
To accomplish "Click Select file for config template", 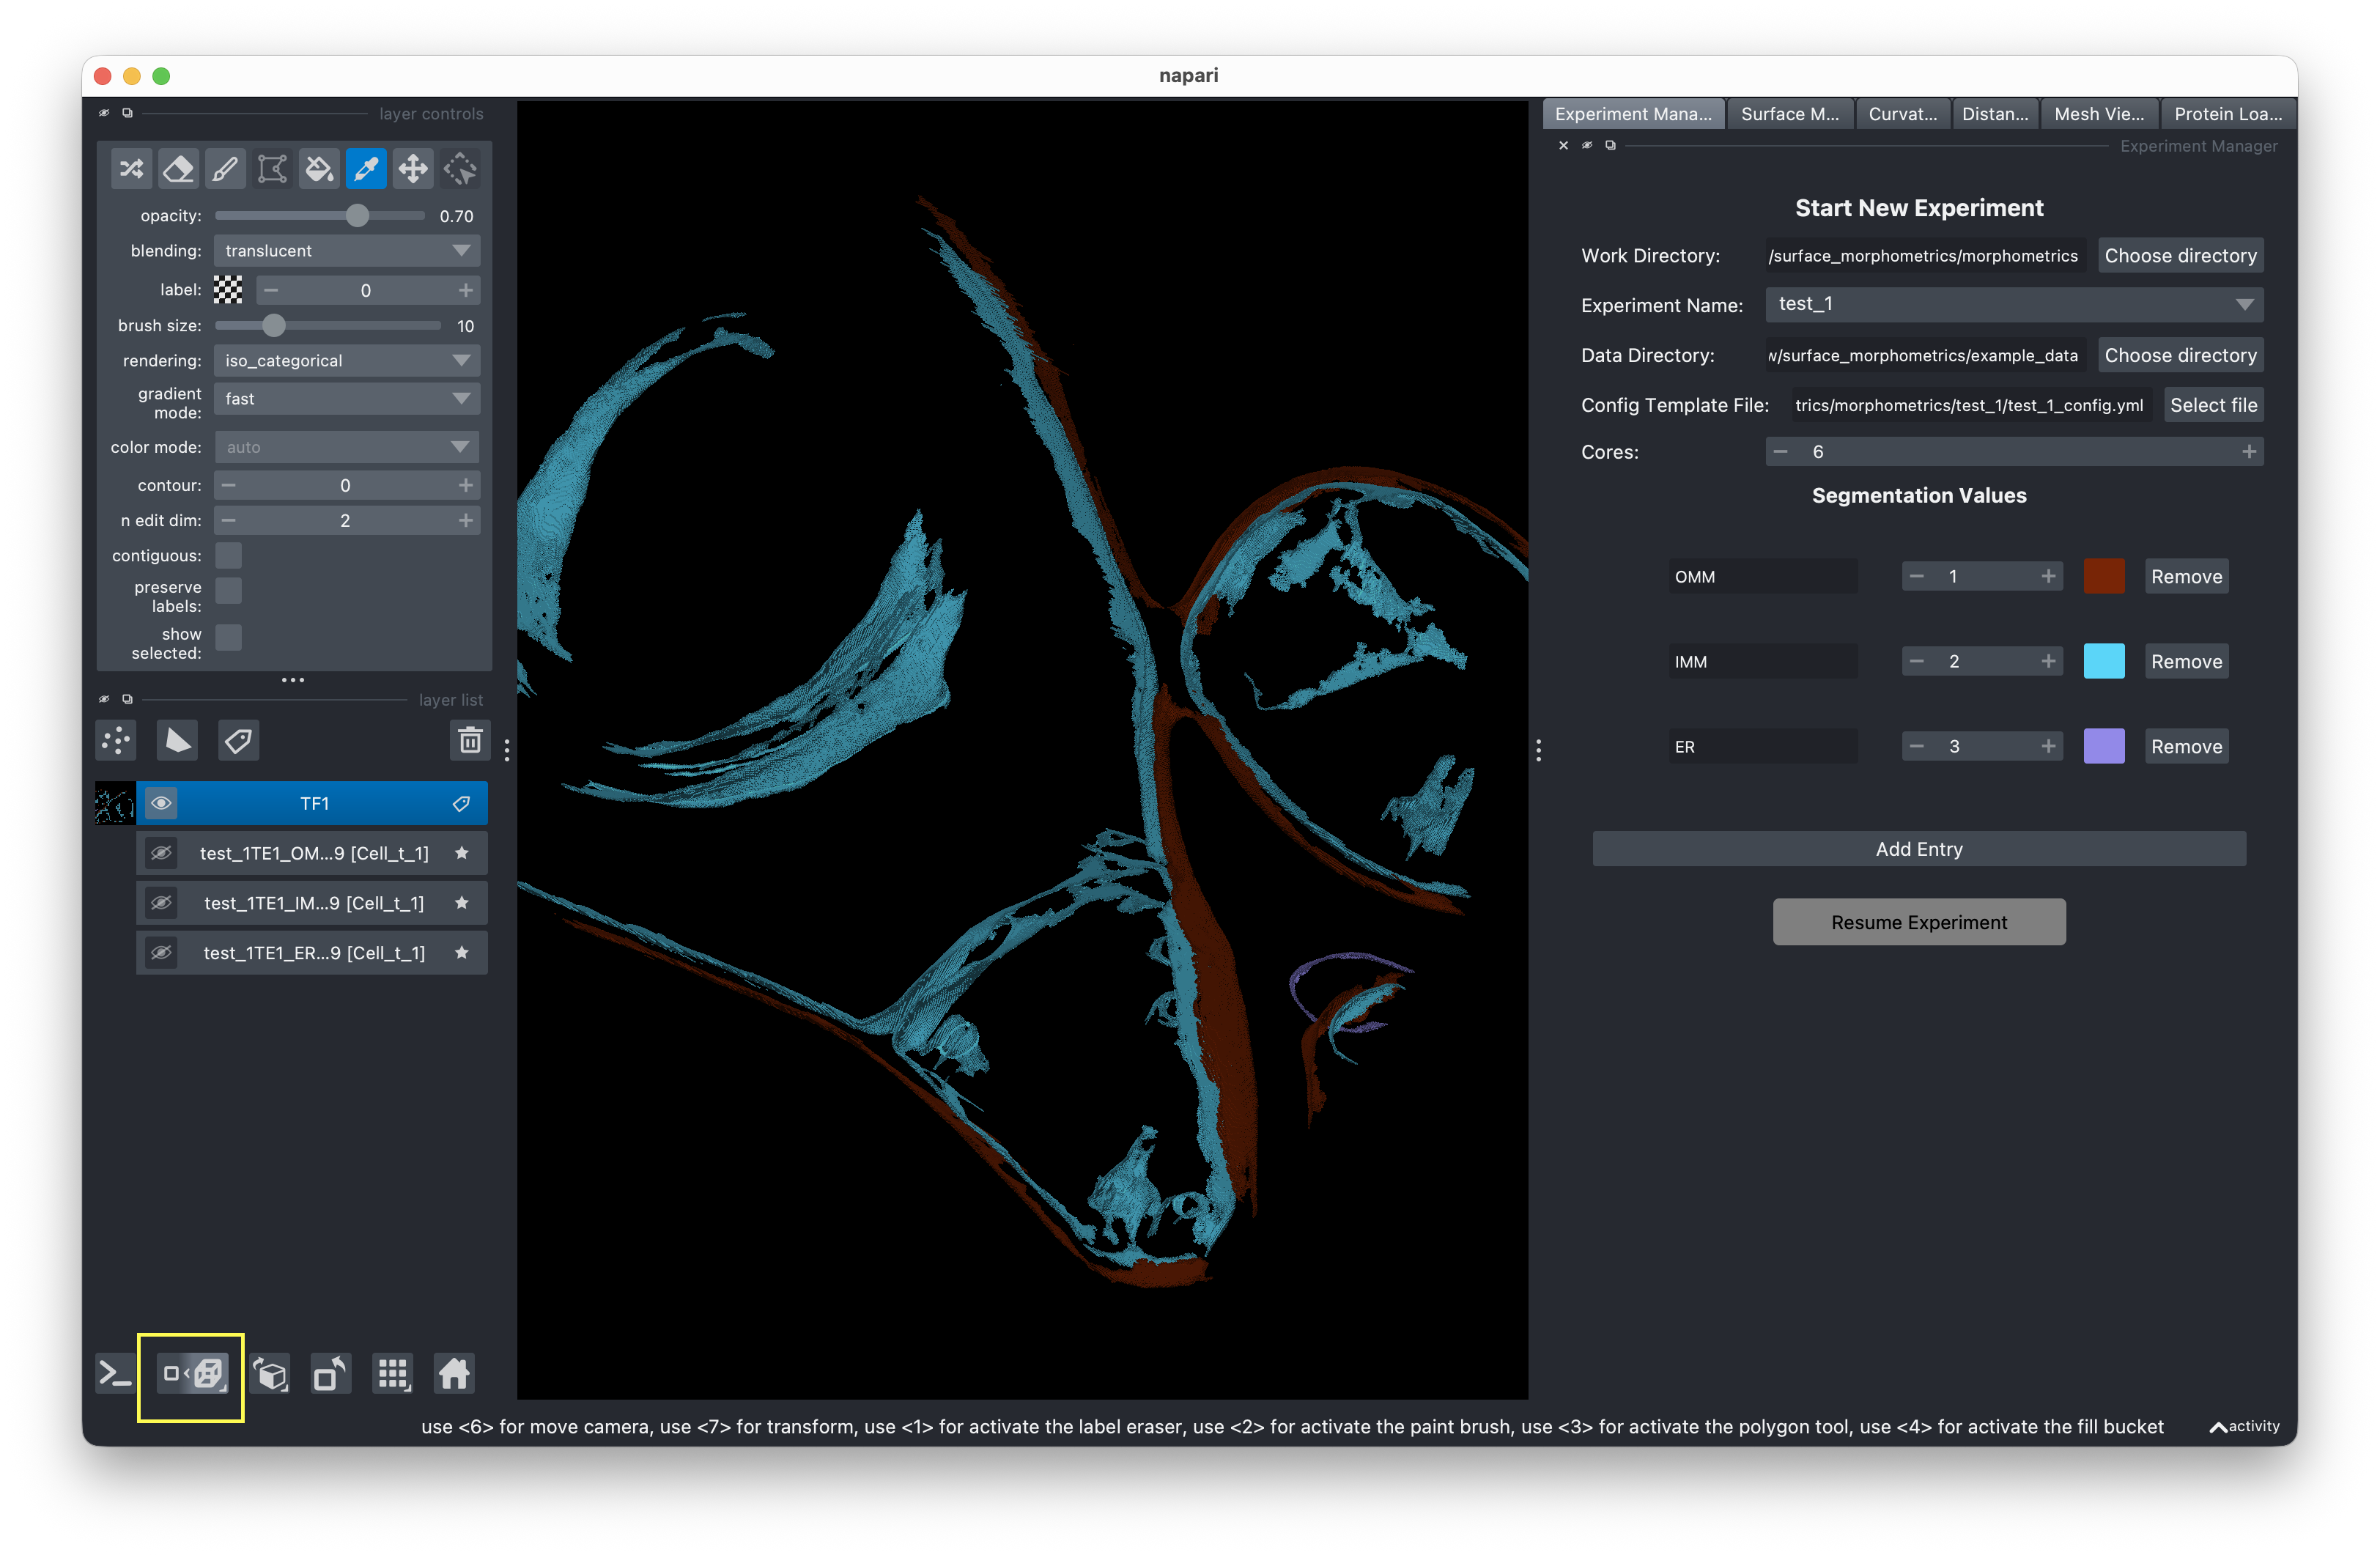I will pyautogui.click(x=2212, y=405).
